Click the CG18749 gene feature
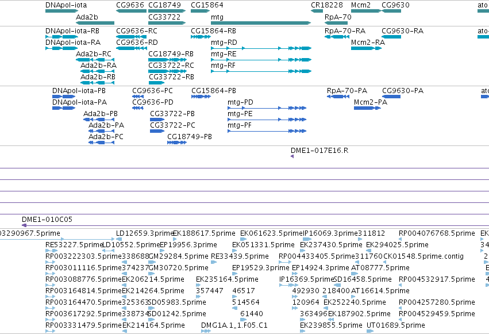The width and height of the screenshot is (489, 334). click(167, 11)
